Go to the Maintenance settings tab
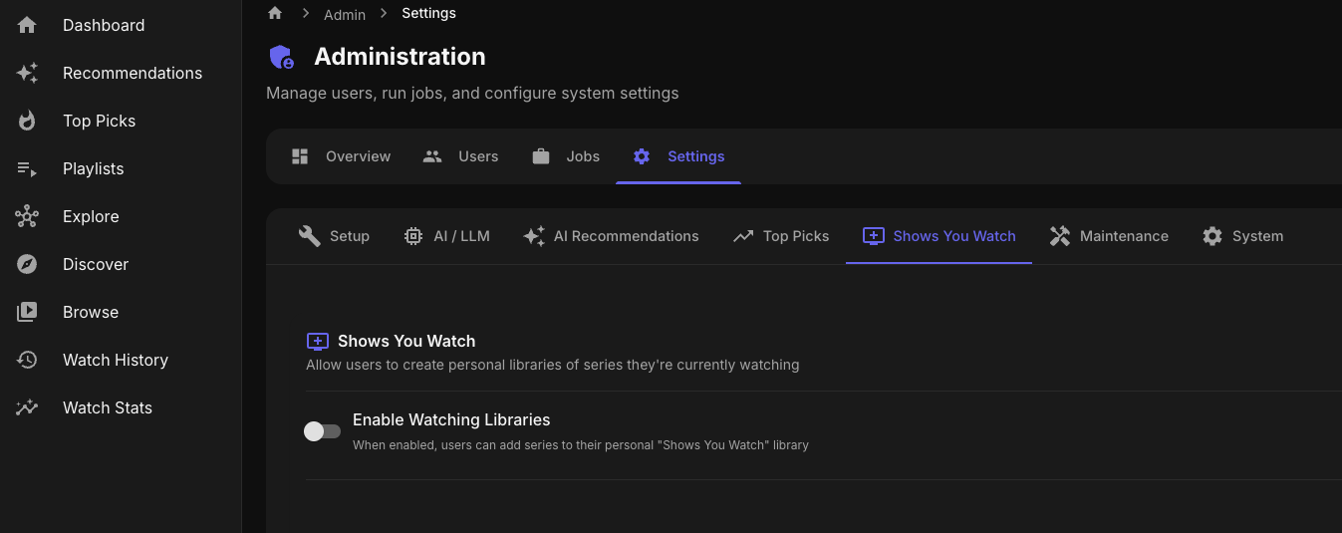The height and width of the screenshot is (533, 1342). tap(1109, 236)
